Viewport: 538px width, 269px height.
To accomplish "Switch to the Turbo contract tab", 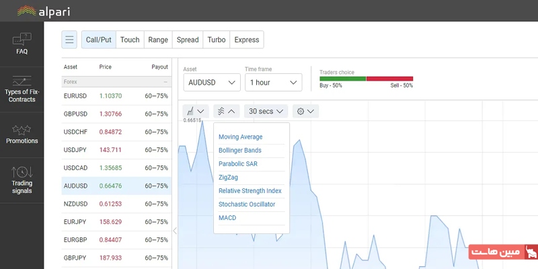I will (217, 40).
